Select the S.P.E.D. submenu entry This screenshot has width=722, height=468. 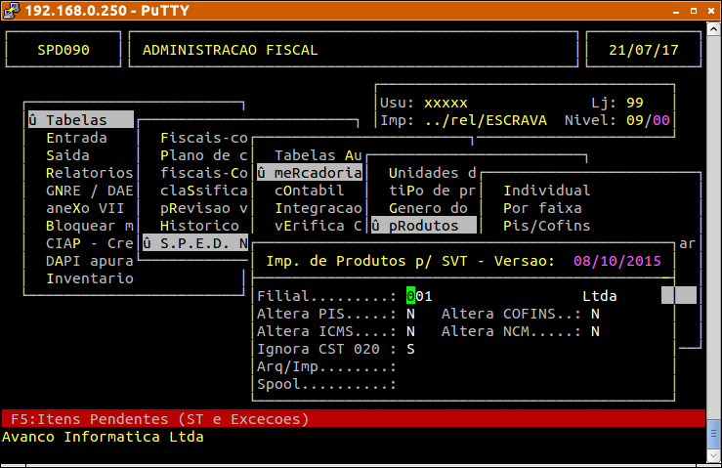click(x=195, y=243)
